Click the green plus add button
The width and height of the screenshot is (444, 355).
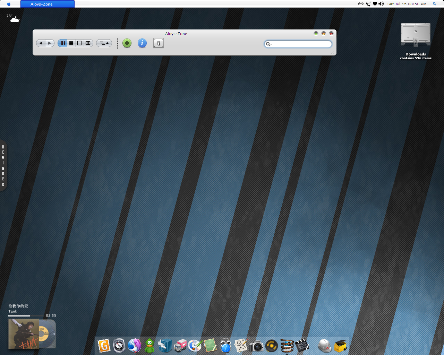point(127,43)
